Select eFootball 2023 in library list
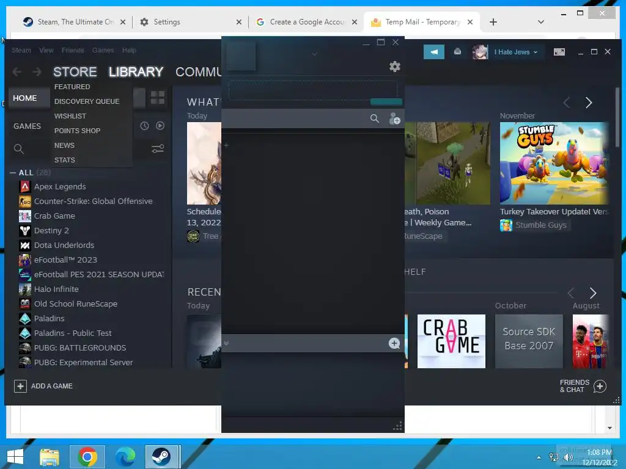 [x=65, y=260]
